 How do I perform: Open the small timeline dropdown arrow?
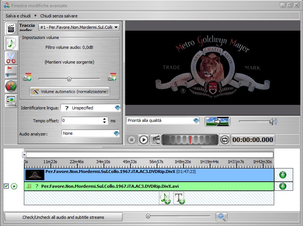(24, 155)
